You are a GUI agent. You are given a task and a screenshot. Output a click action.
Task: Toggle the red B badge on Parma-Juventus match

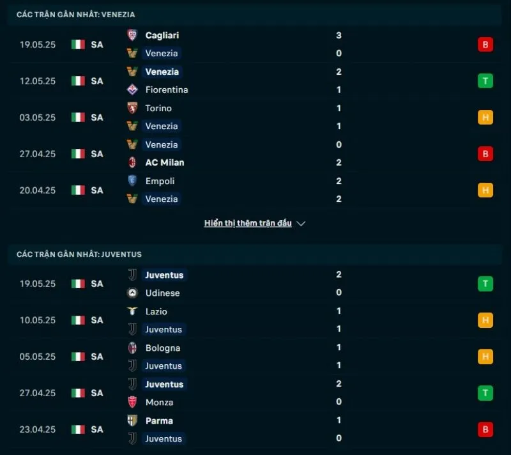point(485,429)
